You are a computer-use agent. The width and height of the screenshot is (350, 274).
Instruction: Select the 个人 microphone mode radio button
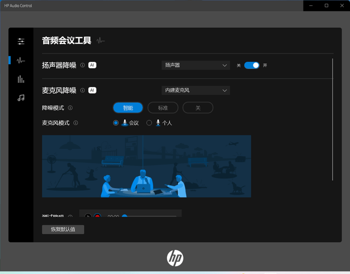(x=149, y=123)
